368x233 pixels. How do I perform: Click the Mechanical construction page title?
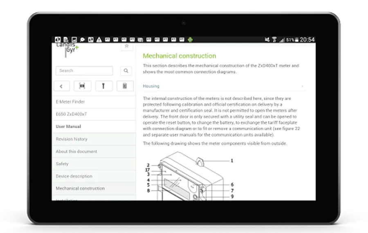click(180, 56)
